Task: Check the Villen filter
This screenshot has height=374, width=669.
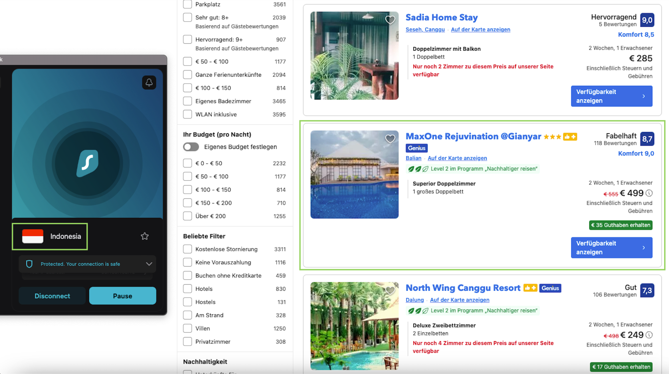Action: pos(188,328)
